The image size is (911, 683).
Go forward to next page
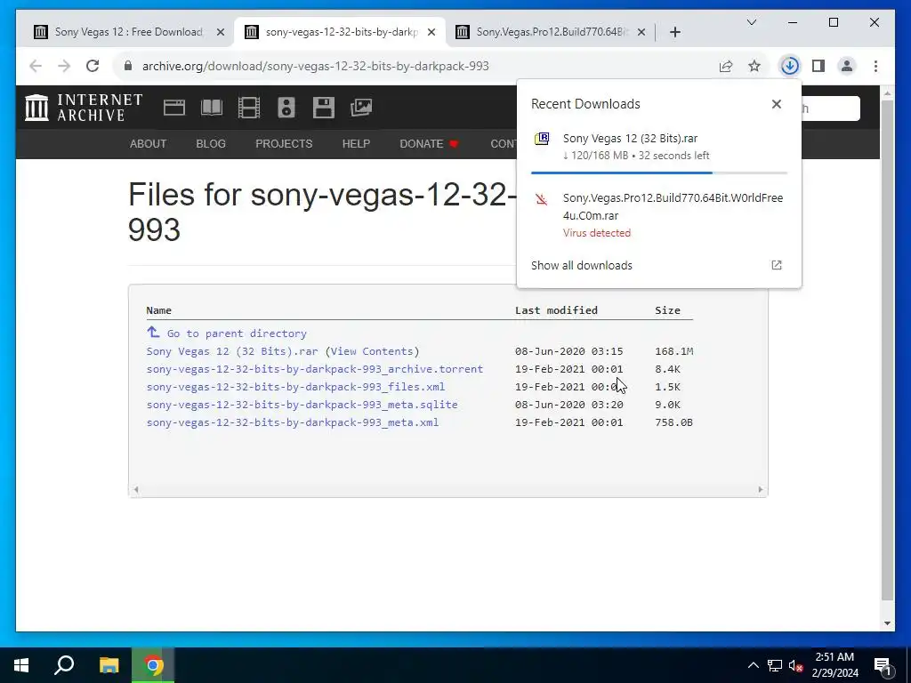coord(64,66)
